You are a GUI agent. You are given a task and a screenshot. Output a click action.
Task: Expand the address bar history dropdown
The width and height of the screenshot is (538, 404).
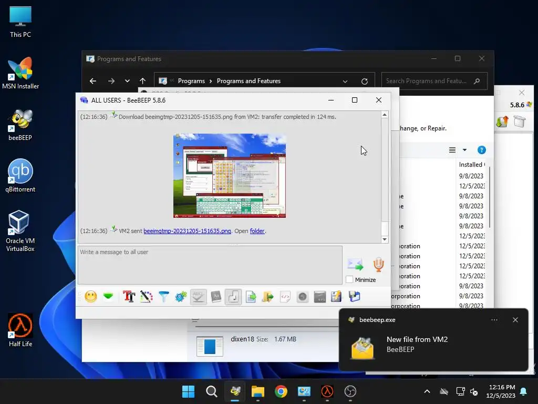(345, 82)
